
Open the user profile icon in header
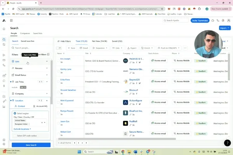(x=229, y=21)
